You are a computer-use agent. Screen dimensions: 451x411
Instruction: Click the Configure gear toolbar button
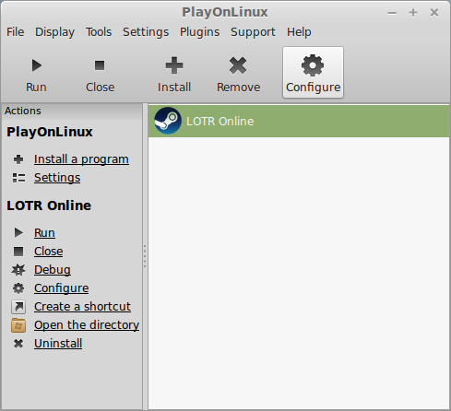point(313,73)
